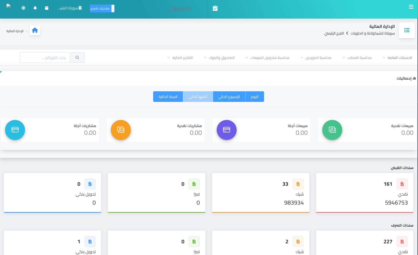Click the مبيعات نقدية label
Screen dimensions: 418x255
[402, 126]
